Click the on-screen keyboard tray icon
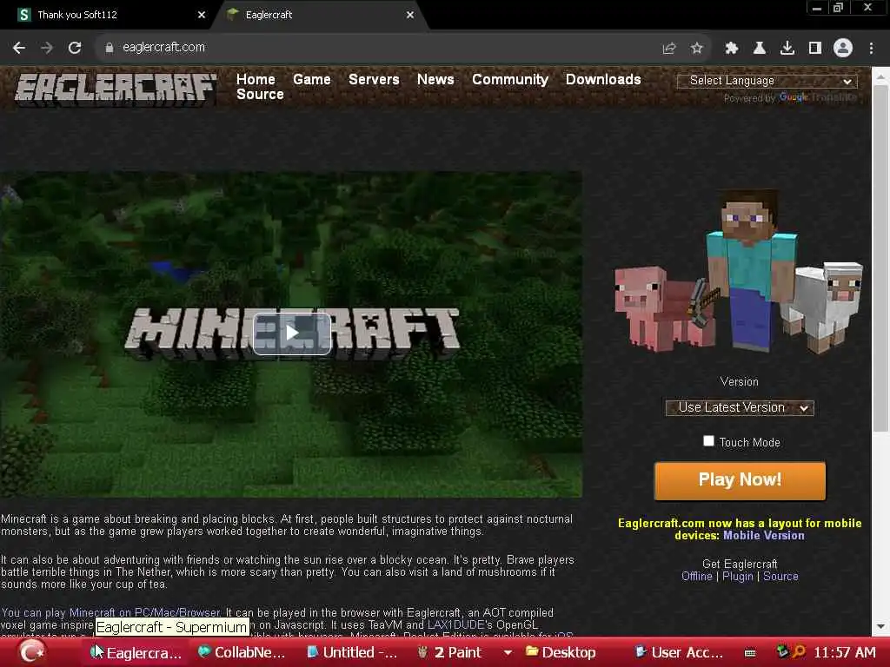The width and height of the screenshot is (890, 667). click(750, 653)
